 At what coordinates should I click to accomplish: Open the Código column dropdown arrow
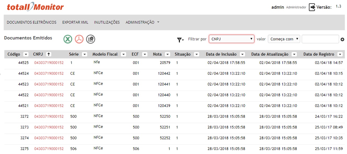click(26, 54)
